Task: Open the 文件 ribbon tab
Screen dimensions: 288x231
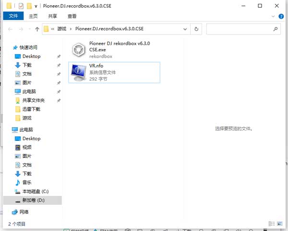Action: (13, 16)
